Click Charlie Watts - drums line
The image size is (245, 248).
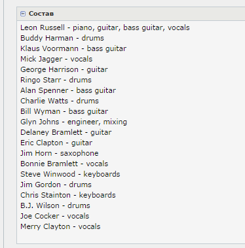(60, 101)
